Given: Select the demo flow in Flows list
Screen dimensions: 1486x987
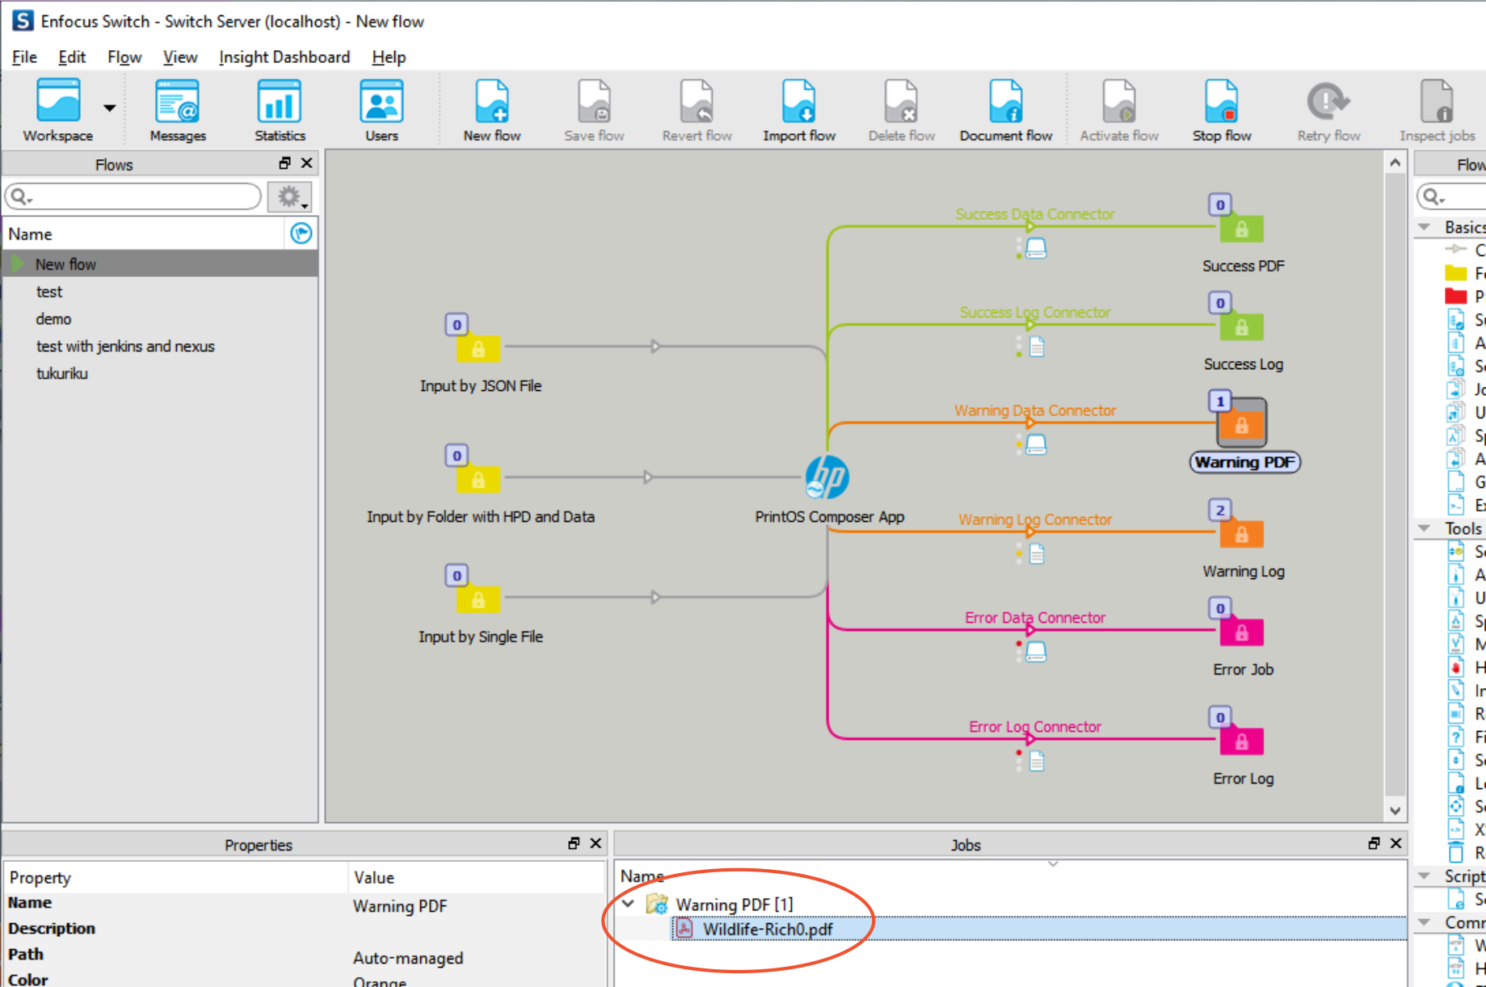Looking at the screenshot, I should pyautogui.click(x=53, y=318).
